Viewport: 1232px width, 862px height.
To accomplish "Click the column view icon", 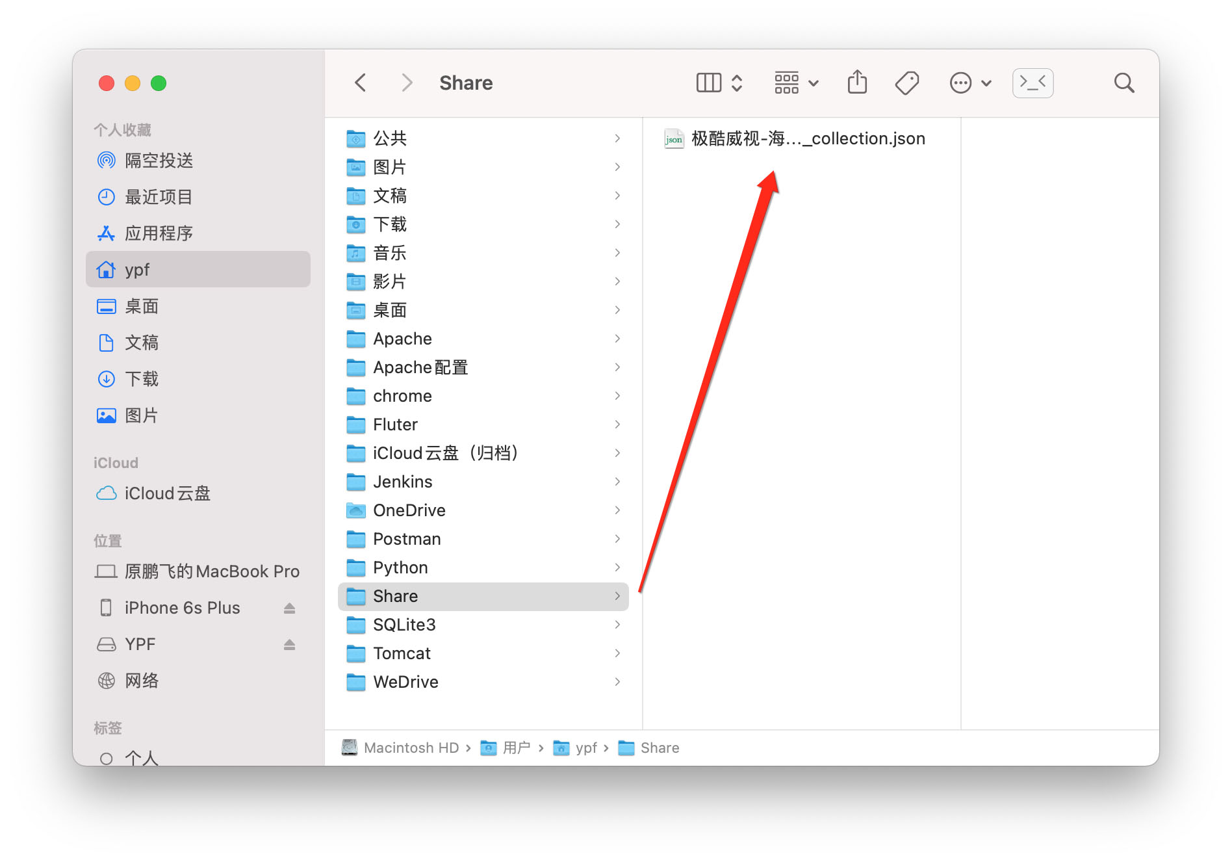I will tap(708, 83).
